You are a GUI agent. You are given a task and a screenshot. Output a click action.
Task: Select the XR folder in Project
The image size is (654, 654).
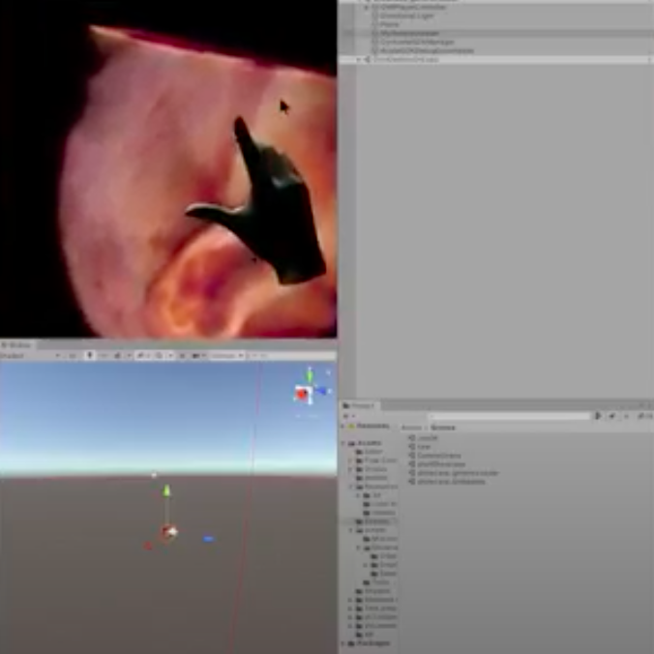(365, 635)
